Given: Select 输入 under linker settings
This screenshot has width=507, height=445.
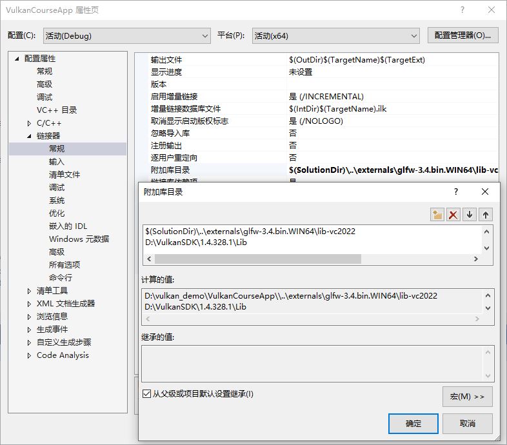Looking at the screenshot, I should click(x=57, y=162).
